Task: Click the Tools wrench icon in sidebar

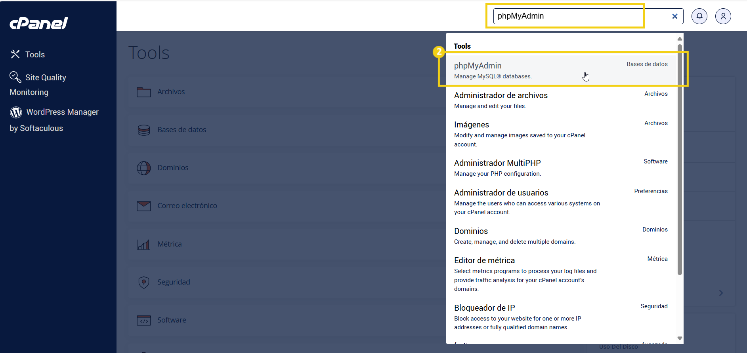Action: 15,54
